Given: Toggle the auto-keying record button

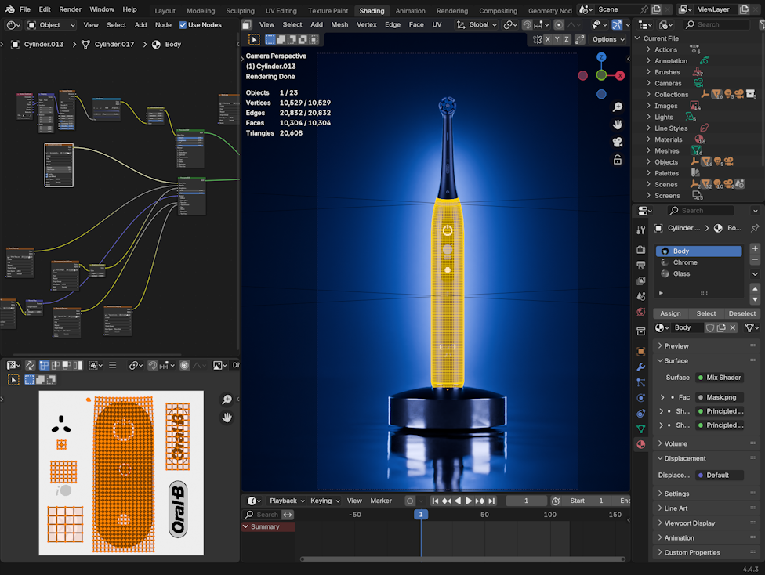Looking at the screenshot, I should tap(410, 501).
